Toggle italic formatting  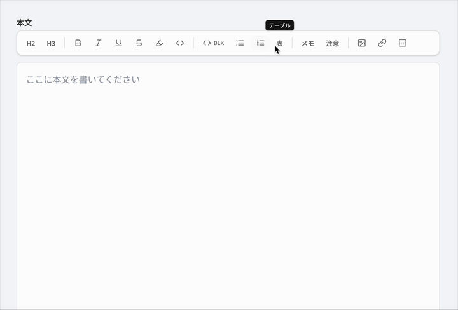[x=98, y=43]
